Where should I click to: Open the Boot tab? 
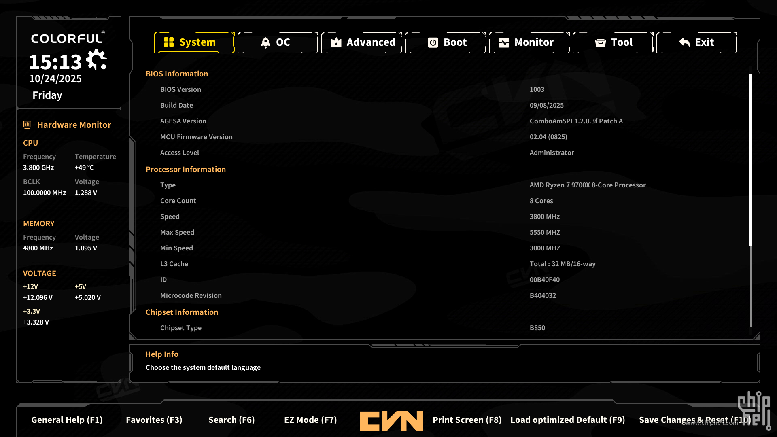click(454, 42)
